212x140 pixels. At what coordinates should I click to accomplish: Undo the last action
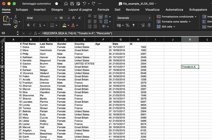pos(84,4)
